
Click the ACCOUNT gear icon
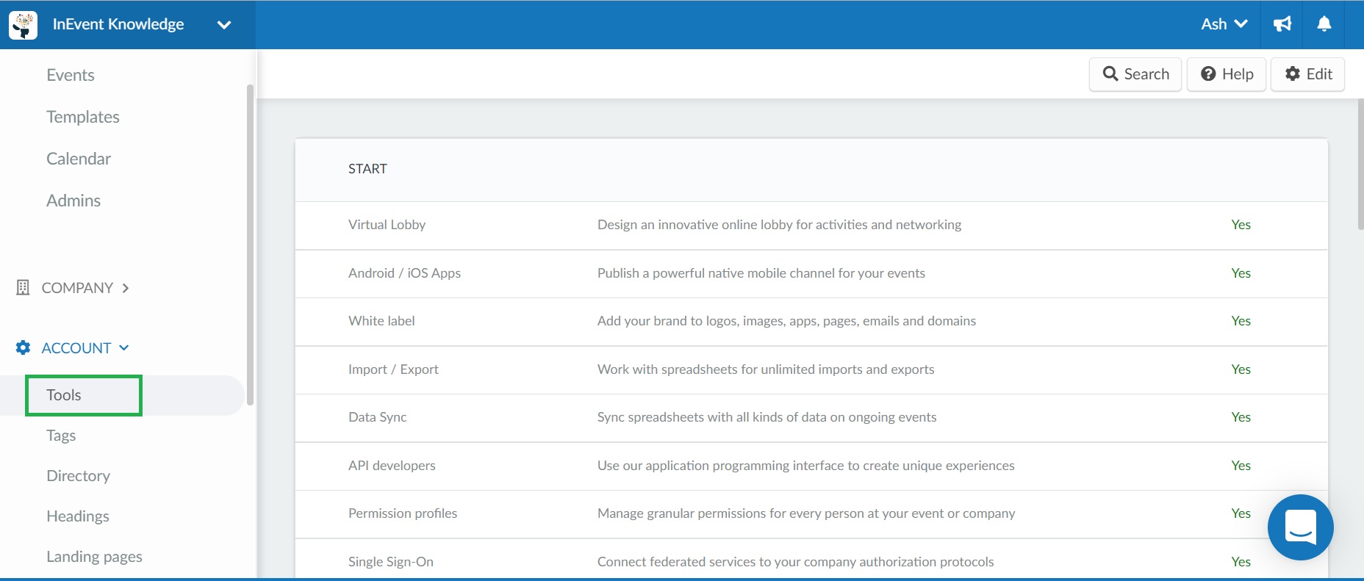click(23, 347)
